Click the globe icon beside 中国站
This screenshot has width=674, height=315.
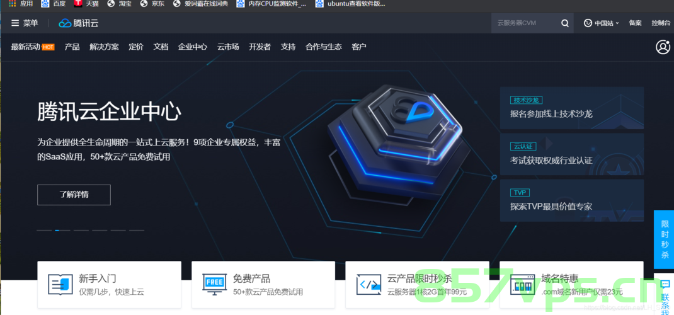point(588,23)
